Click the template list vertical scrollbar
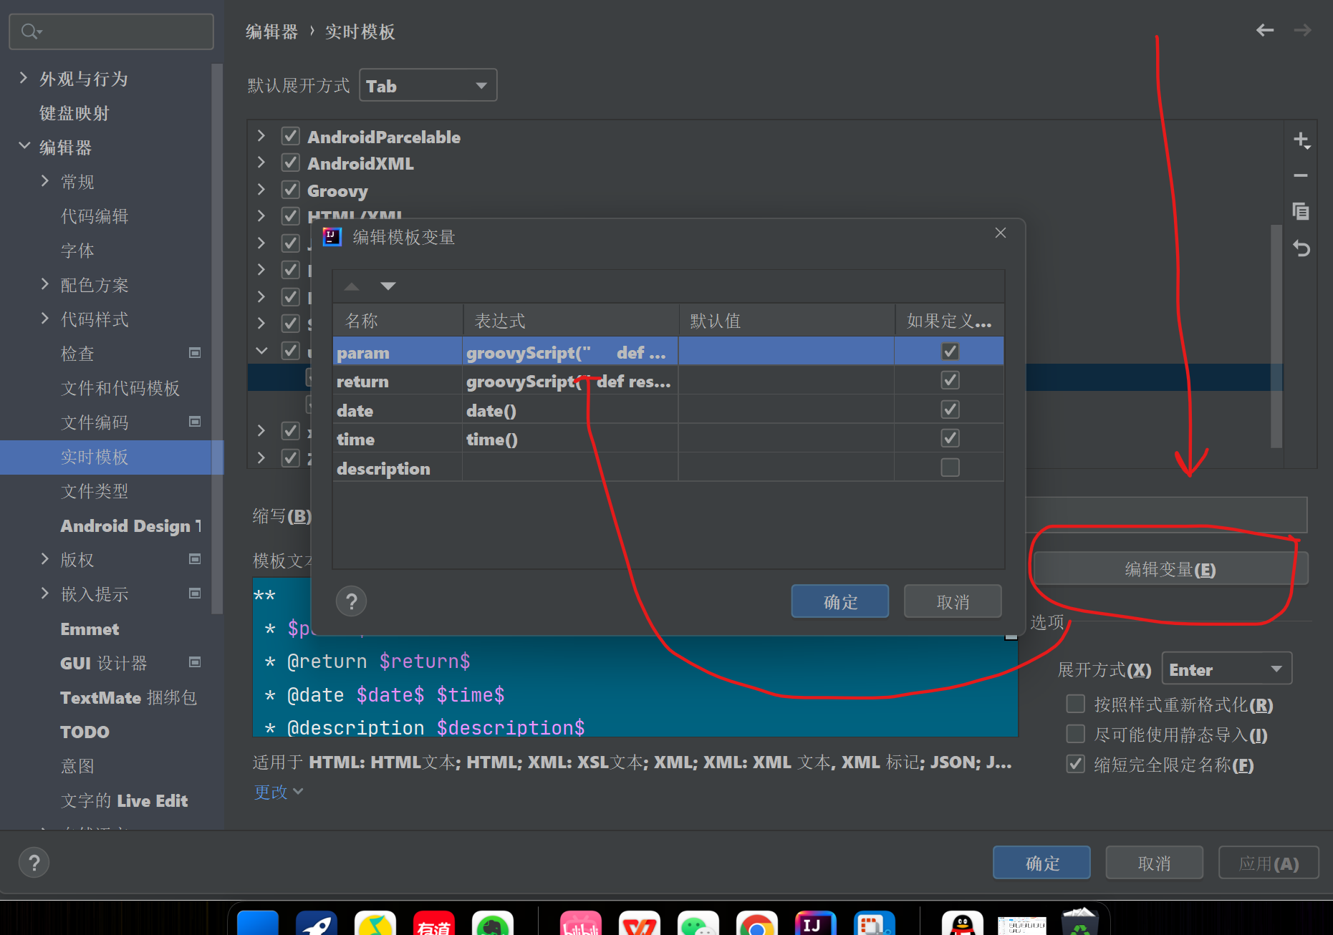 click(1276, 336)
